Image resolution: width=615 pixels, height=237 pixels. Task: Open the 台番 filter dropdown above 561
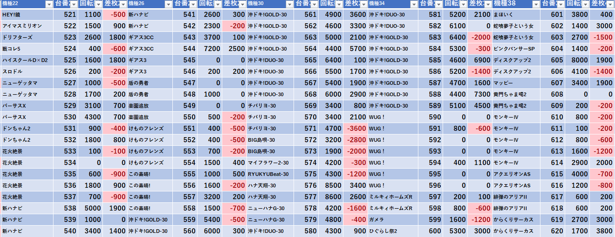[314, 4]
